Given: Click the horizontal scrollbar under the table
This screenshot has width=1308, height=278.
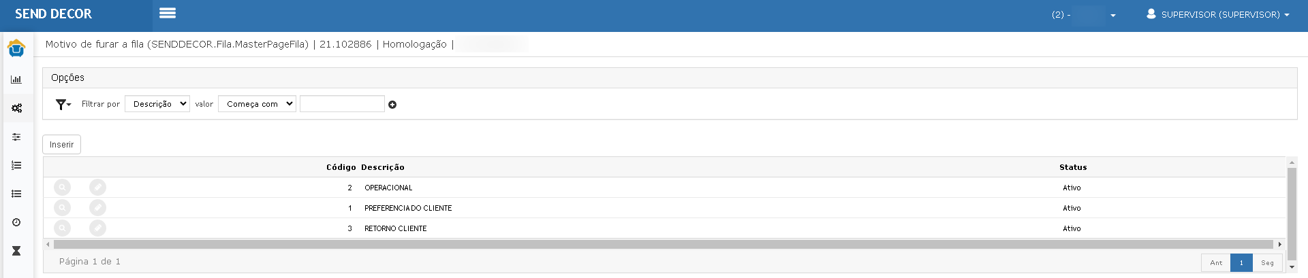Looking at the screenshot, I should pos(664,244).
